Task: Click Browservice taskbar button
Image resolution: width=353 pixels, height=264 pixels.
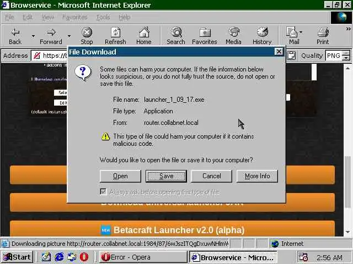Action: coord(233,257)
